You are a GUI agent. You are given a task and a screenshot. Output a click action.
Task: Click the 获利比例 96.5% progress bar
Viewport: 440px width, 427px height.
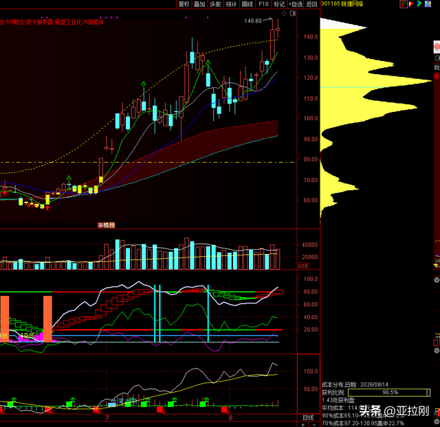click(x=389, y=392)
